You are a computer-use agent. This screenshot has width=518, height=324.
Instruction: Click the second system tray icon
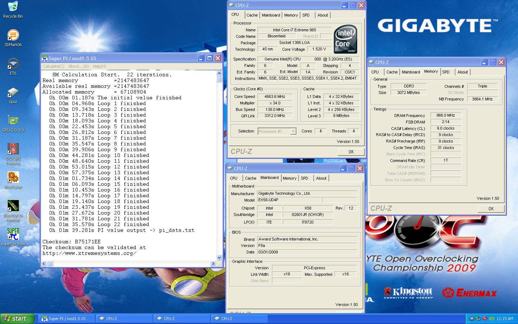point(478,319)
